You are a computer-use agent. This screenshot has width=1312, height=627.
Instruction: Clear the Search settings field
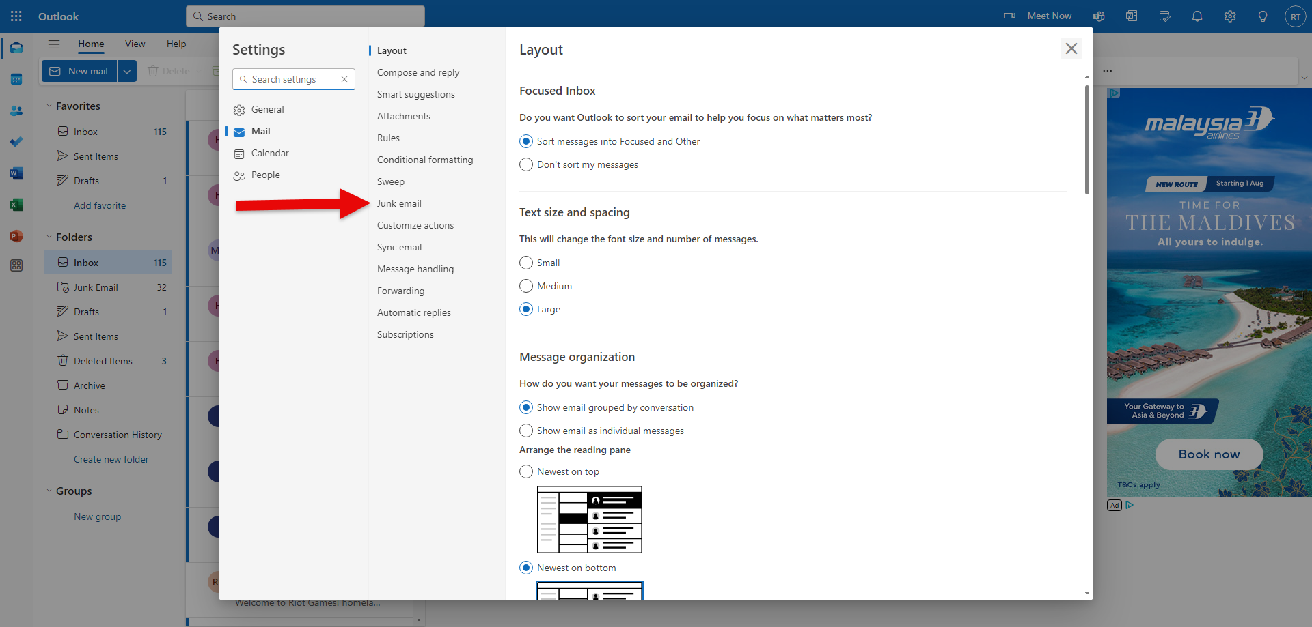point(344,79)
